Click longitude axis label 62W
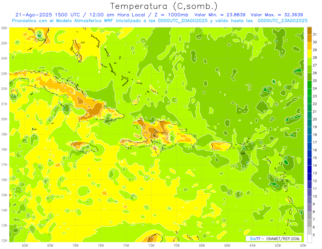Image resolution: width=322 pixels, height=249 pixels. (x=278, y=245)
